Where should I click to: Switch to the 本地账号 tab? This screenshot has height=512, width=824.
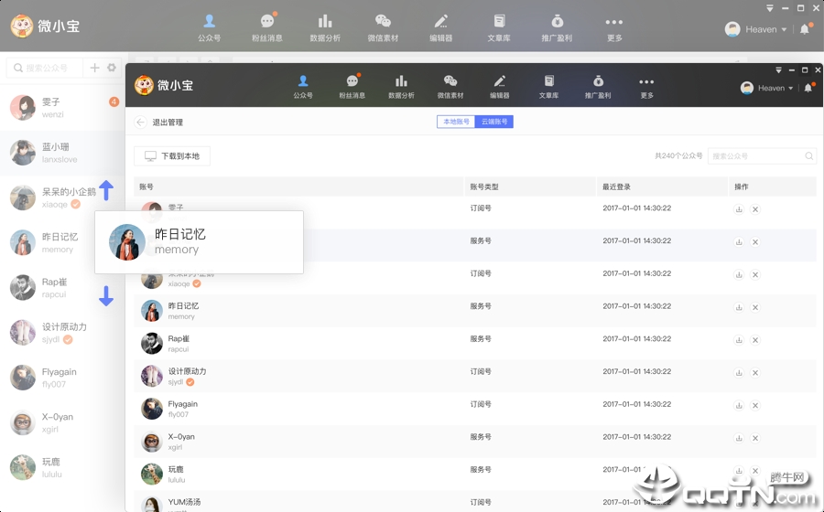pos(456,122)
